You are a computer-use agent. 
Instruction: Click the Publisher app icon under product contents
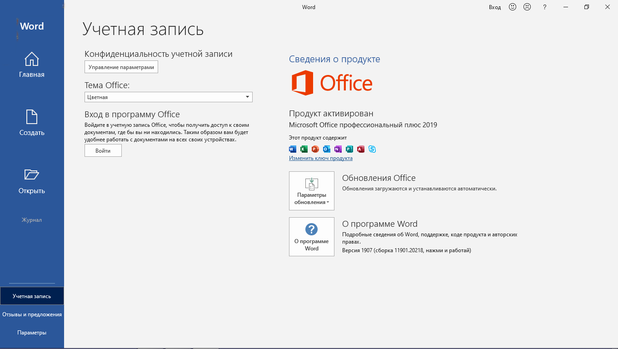click(x=349, y=149)
